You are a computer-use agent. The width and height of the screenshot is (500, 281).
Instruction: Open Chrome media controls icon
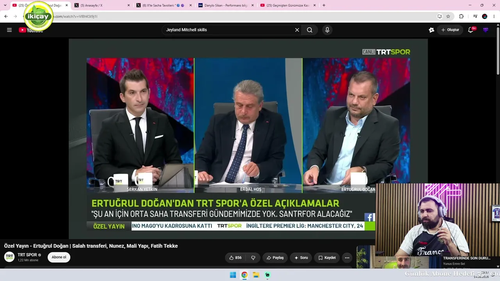tap(475, 16)
